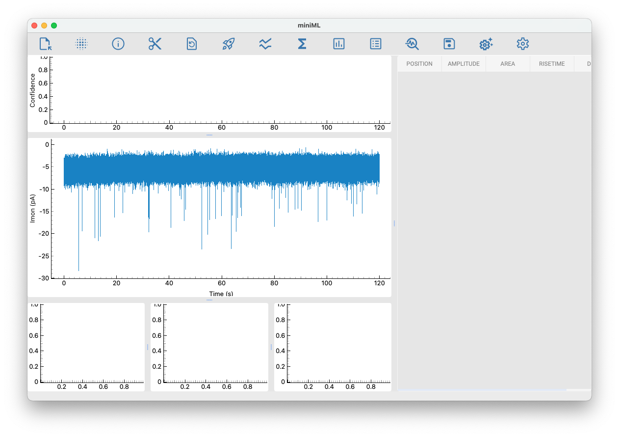
Task: Click the table's horizontal scrollbar
Action: [482, 390]
